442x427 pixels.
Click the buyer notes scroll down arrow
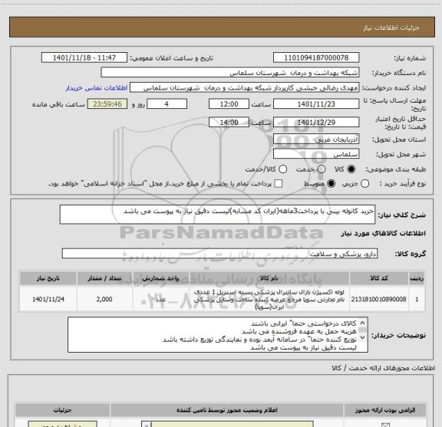click(x=362, y=337)
